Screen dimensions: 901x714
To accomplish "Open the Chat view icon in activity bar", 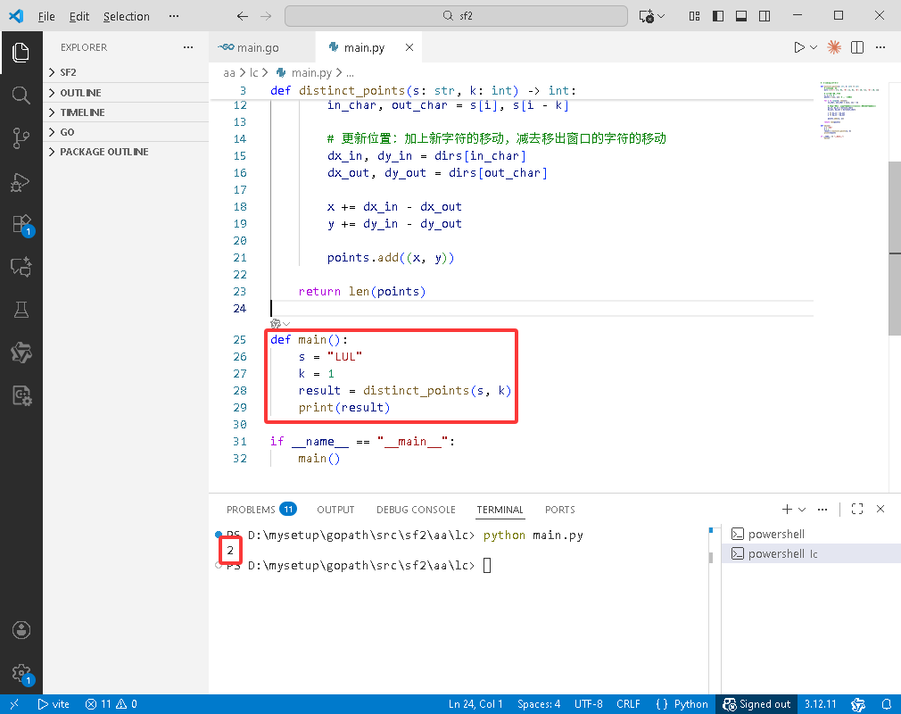I will (21, 268).
